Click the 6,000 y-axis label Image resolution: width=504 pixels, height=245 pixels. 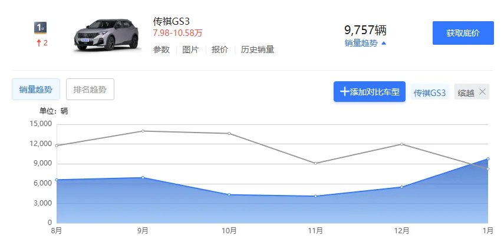click(x=42, y=183)
